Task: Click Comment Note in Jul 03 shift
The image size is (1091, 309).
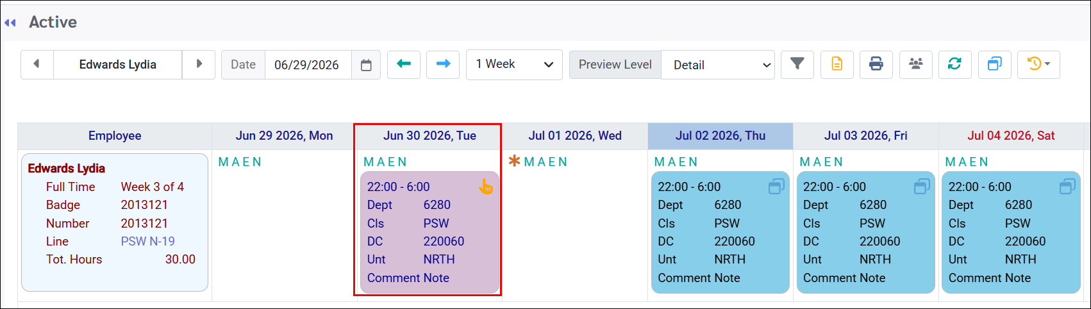Action: click(x=844, y=278)
